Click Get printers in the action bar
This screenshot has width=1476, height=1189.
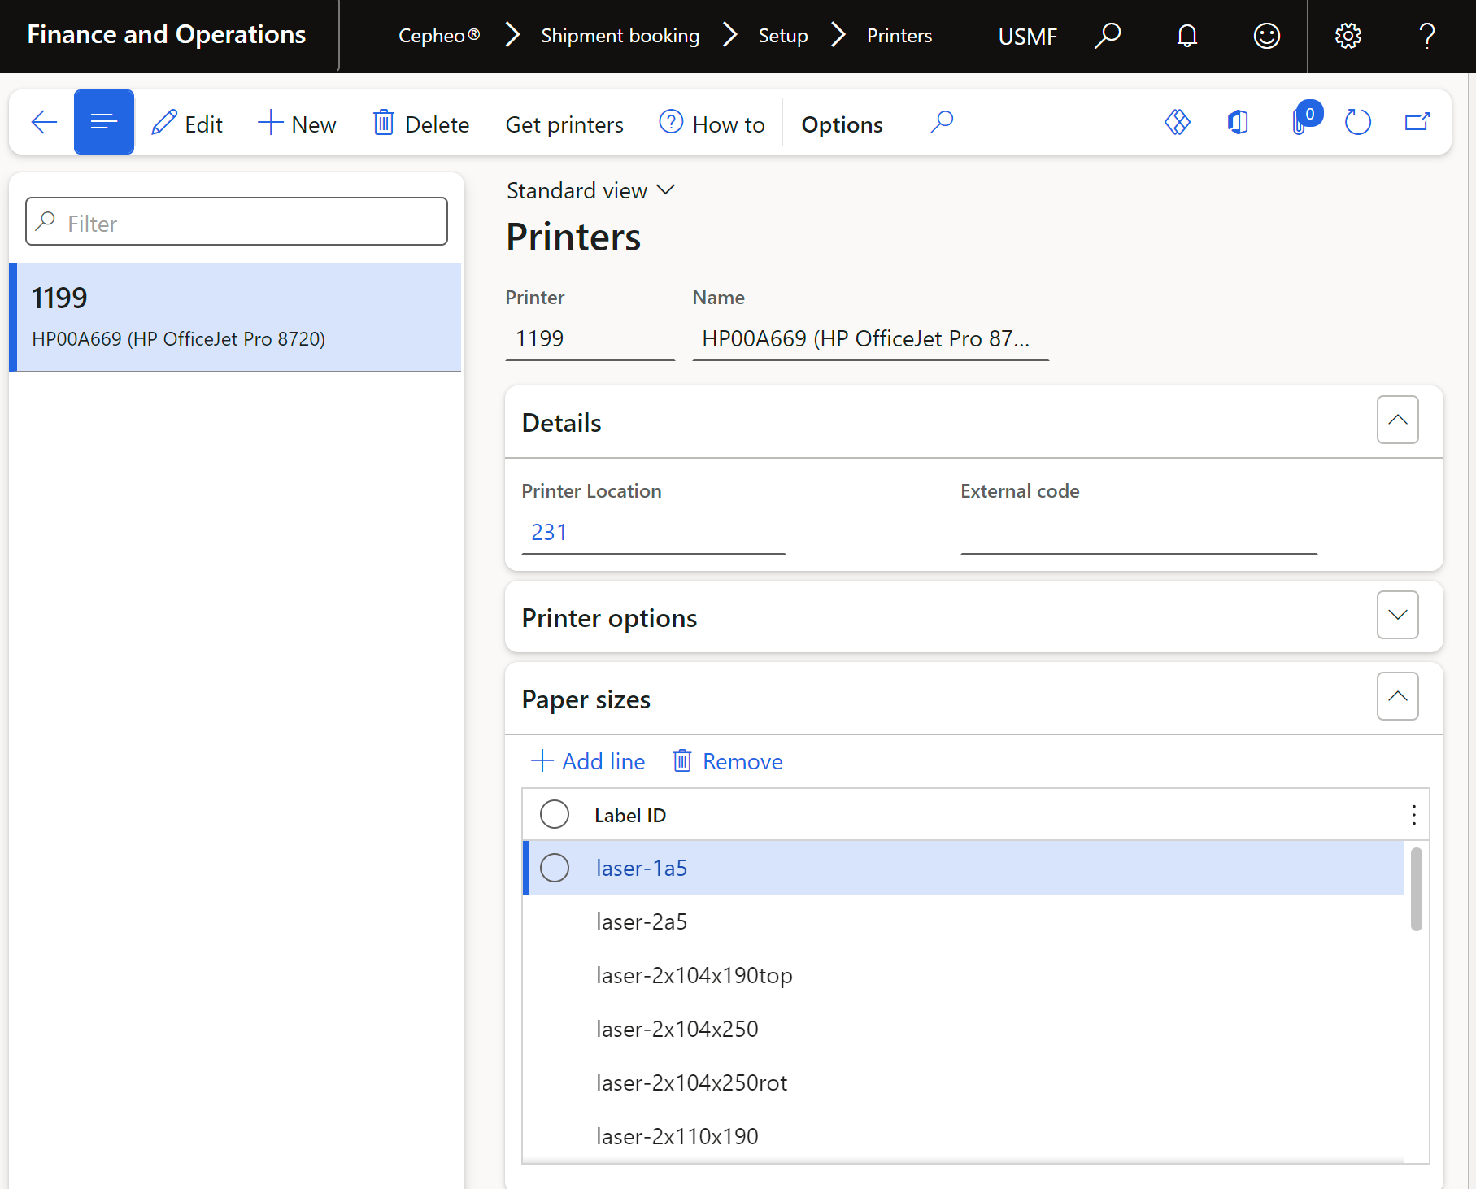click(x=564, y=124)
